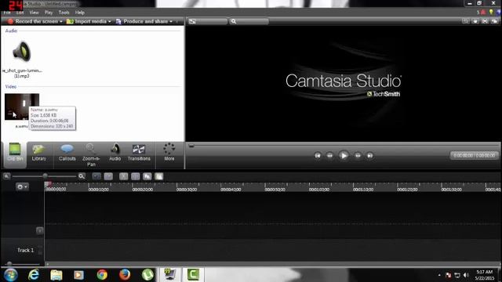Jump to next clip button
The height and width of the screenshot is (282, 502).
pyautogui.click(x=369, y=155)
